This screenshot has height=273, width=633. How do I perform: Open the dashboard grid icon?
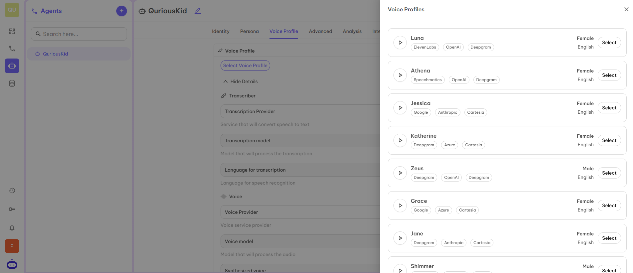(12, 31)
